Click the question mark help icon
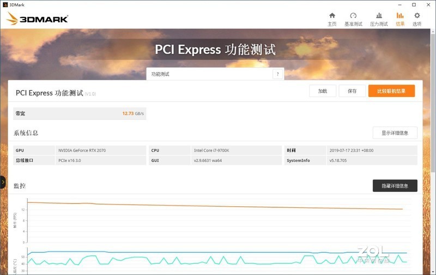This screenshot has height=275, width=436. (x=277, y=74)
